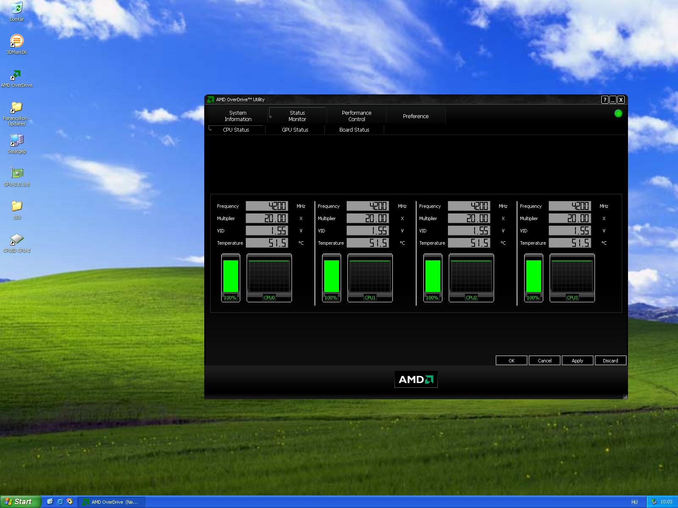Viewport: 678px width, 508px height.
Task: Click the fourth core's VID 1.55 readout
Action: [570, 231]
